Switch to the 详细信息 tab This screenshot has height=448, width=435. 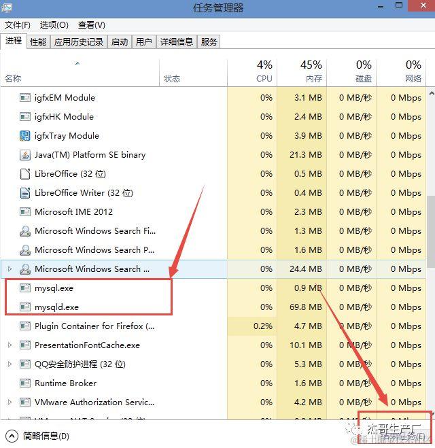tap(177, 42)
